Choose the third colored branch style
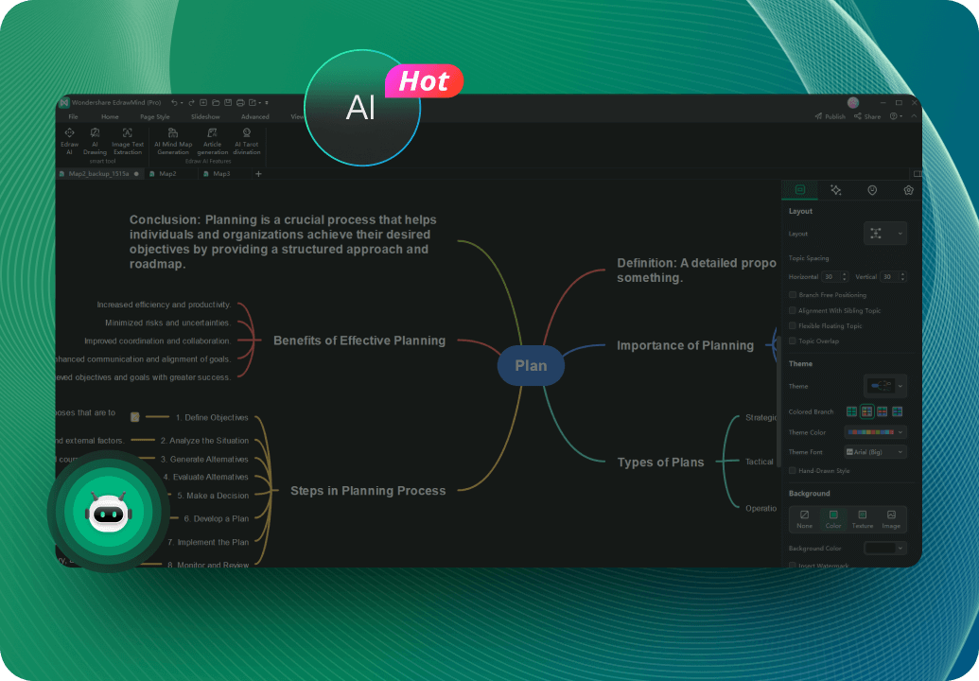This screenshot has width=979, height=681. pos(882,411)
